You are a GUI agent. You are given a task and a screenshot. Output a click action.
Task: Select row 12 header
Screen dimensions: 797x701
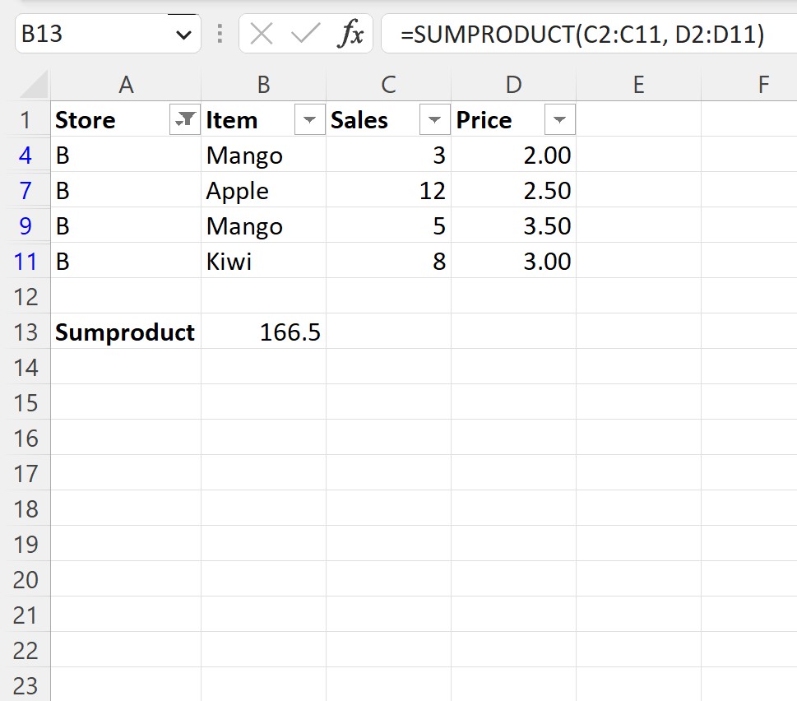click(x=25, y=297)
